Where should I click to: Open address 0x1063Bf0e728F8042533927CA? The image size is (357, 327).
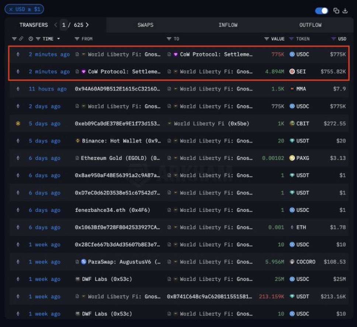click(x=118, y=227)
